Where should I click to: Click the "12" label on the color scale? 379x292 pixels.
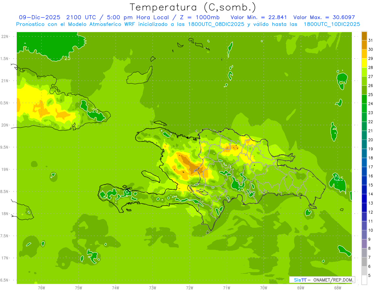point(371,212)
